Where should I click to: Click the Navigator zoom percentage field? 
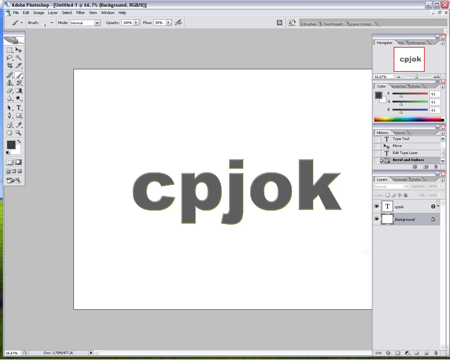point(383,77)
